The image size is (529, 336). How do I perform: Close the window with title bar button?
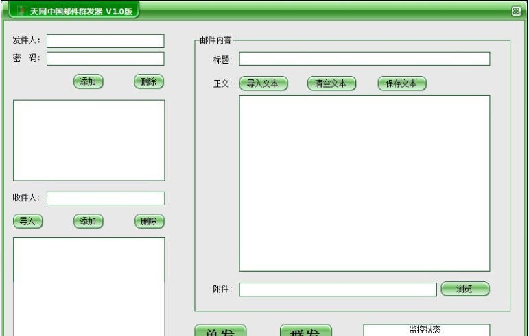pyautogui.click(x=516, y=11)
